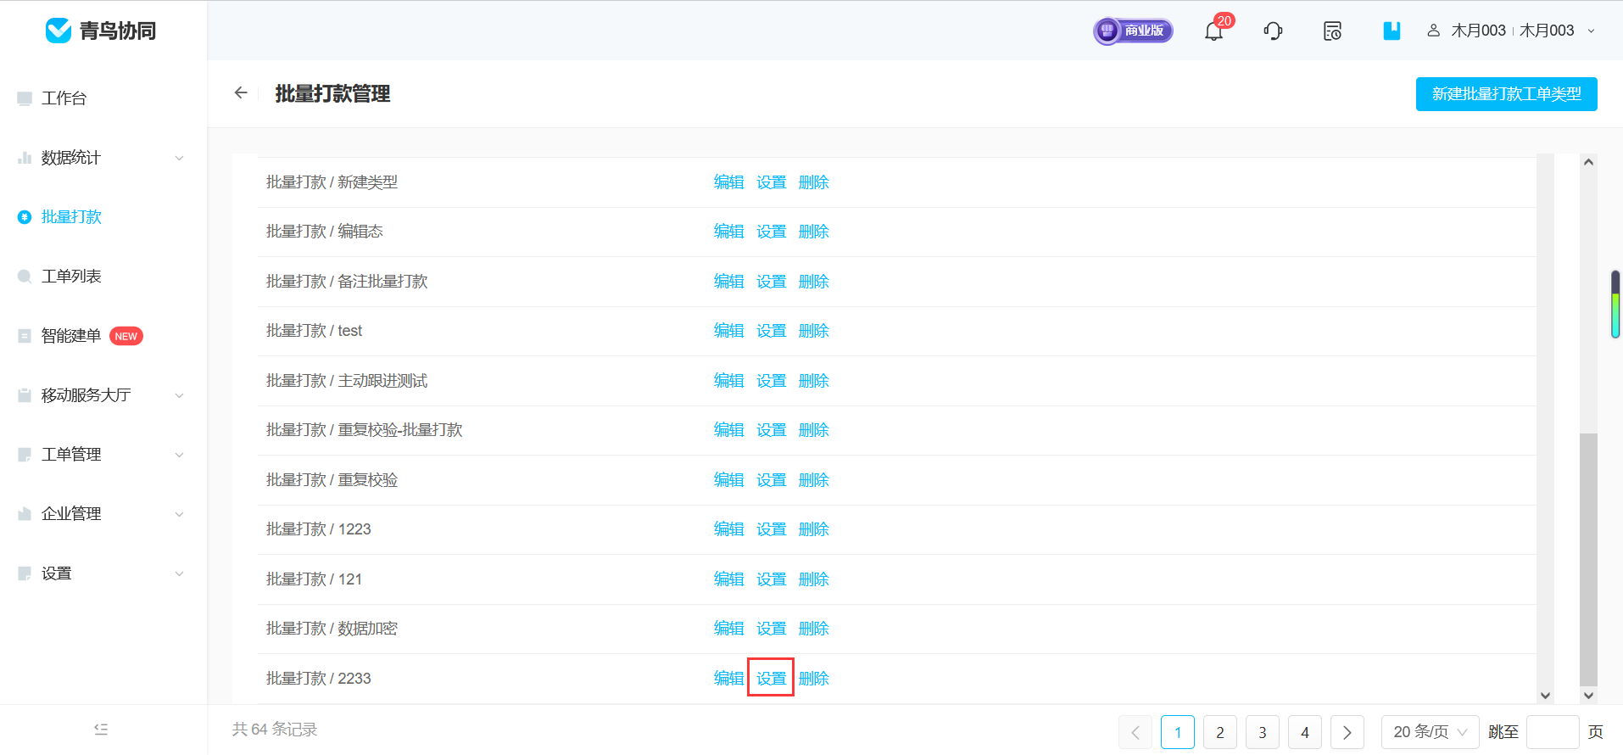Click the next page arrow
This screenshot has height=755, width=1623.
pyautogui.click(x=1347, y=732)
